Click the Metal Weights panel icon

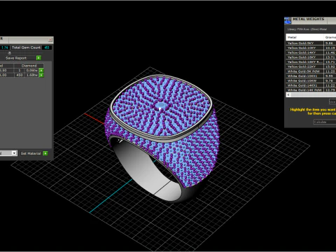[288, 20]
